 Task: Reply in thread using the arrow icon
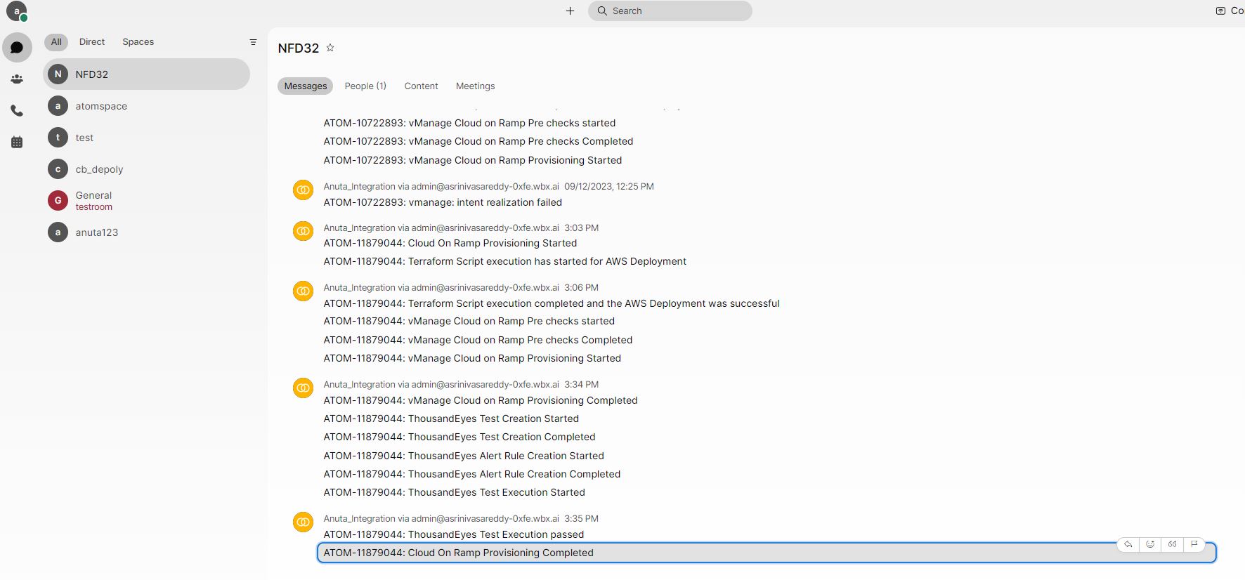(1128, 544)
